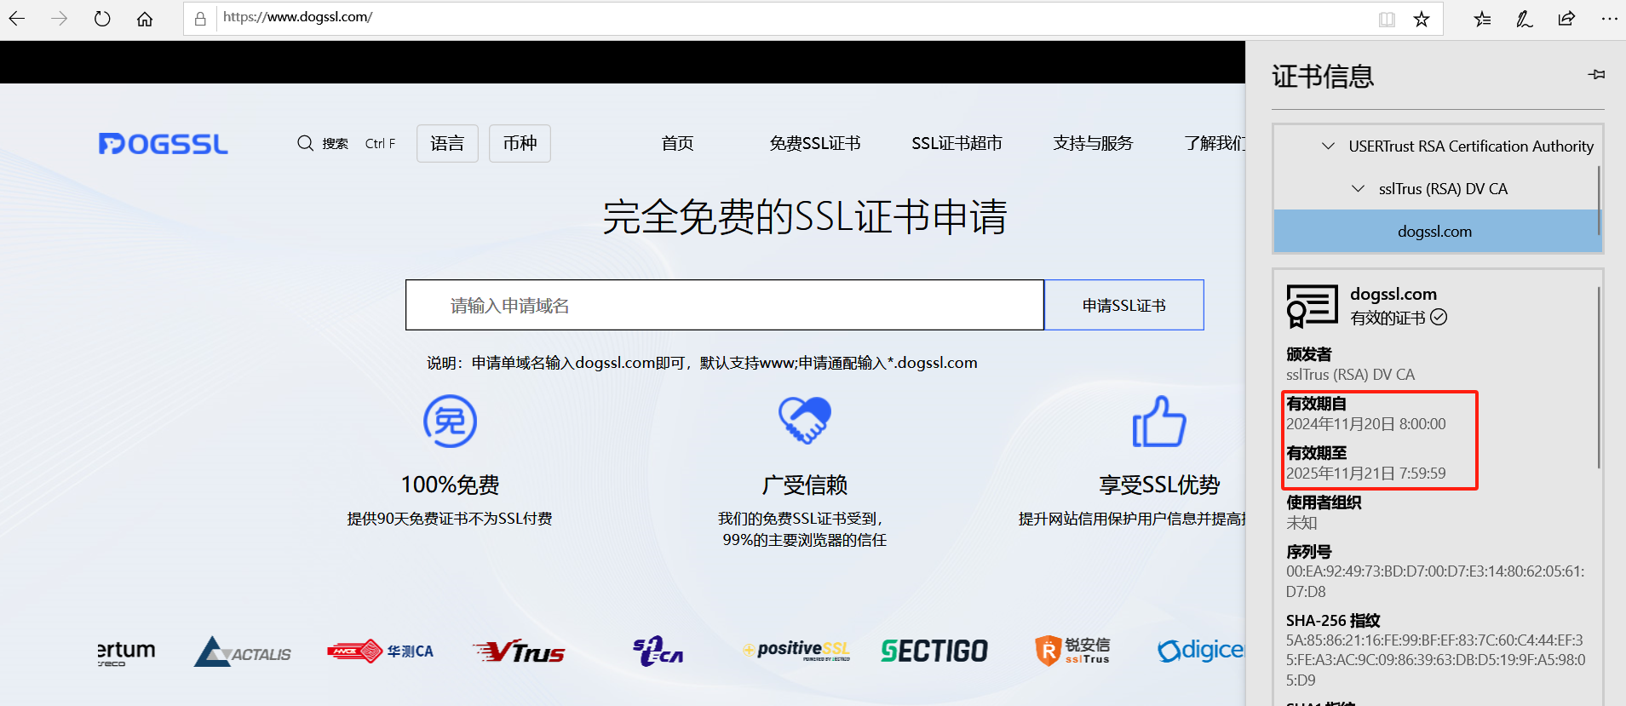
Task: Open the SSL证书超市 menu item
Action: pos(957,143)
